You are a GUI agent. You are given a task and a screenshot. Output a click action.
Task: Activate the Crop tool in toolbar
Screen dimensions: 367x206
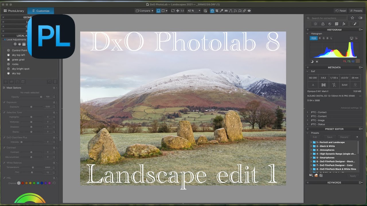pos(217,11)
